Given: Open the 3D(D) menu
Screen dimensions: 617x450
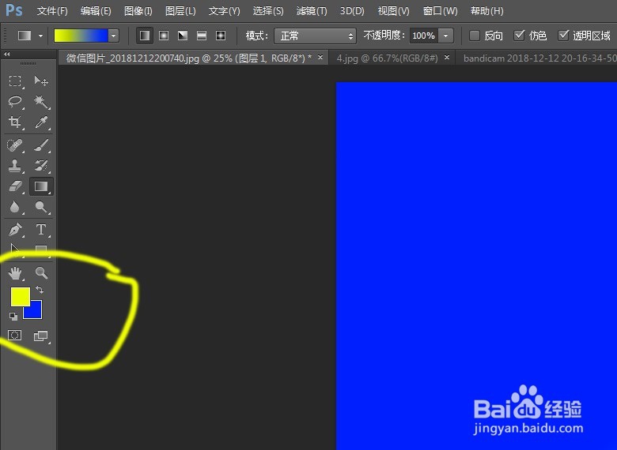Looking at the screenshot, I should click(352, 11).
